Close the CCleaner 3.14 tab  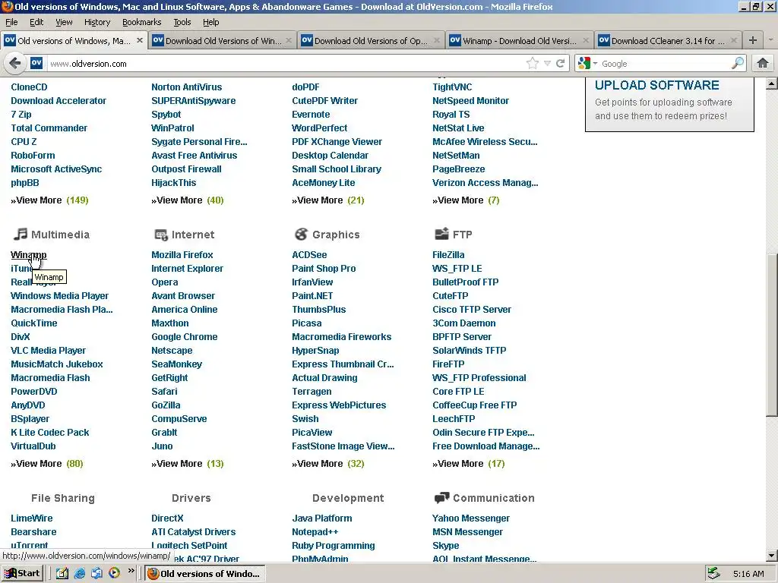click(734, 41)
